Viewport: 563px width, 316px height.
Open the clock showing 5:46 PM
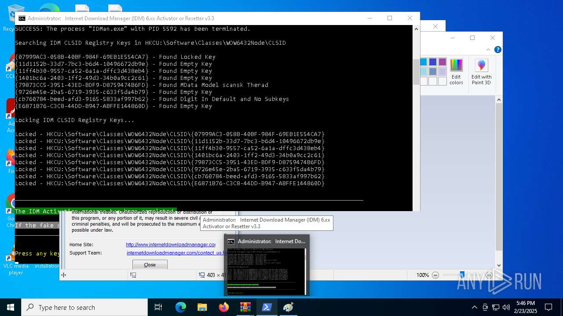point(526,307)
